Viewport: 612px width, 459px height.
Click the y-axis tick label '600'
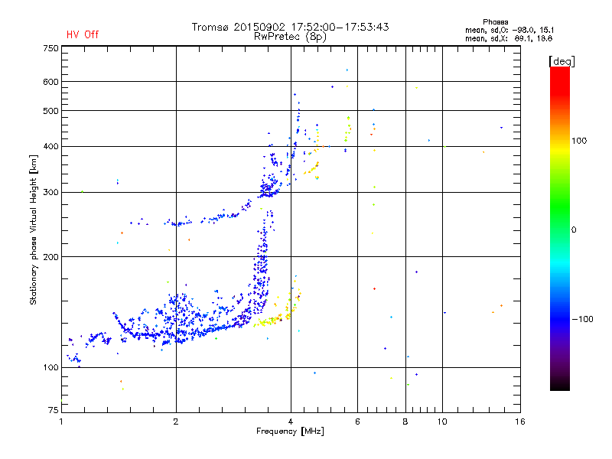click(x=50, y=82)
